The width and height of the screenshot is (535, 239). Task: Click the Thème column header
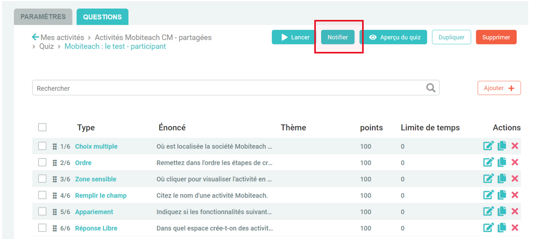(293, 127)
